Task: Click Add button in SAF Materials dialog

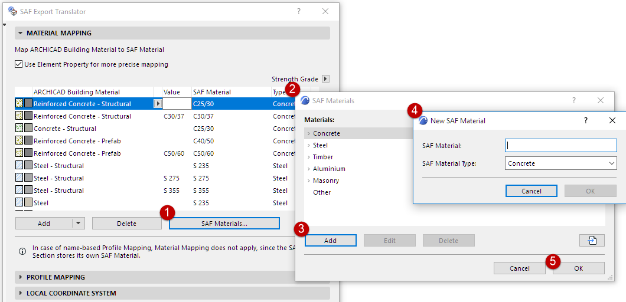Action: pyautogui.click(x=331, y=241)
